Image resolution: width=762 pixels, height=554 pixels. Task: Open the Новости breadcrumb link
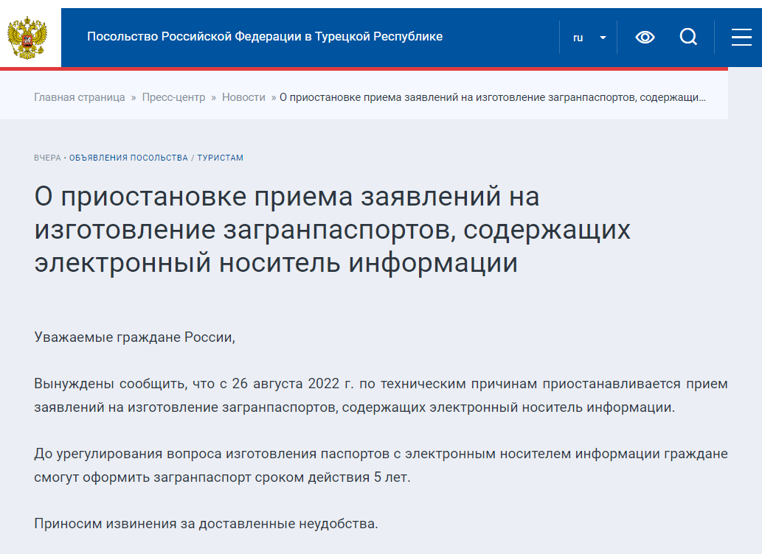coord(243,97)
